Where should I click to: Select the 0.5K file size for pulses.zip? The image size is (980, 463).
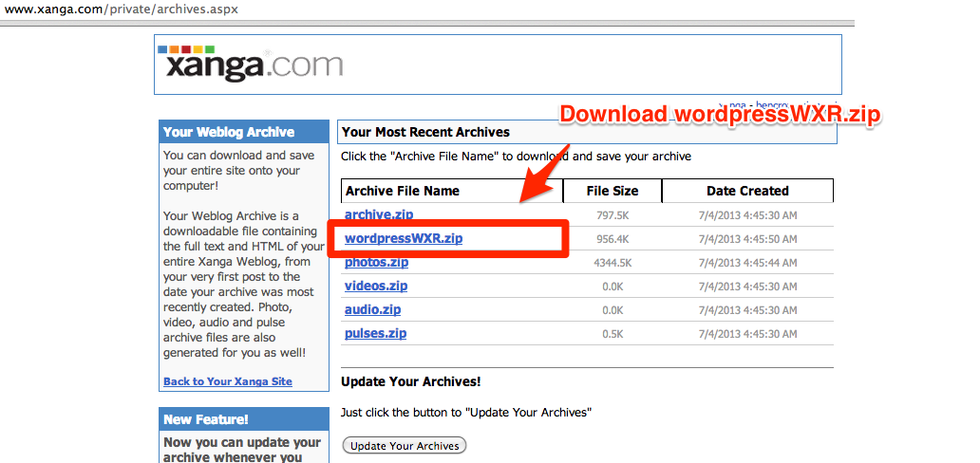point(612,334)
